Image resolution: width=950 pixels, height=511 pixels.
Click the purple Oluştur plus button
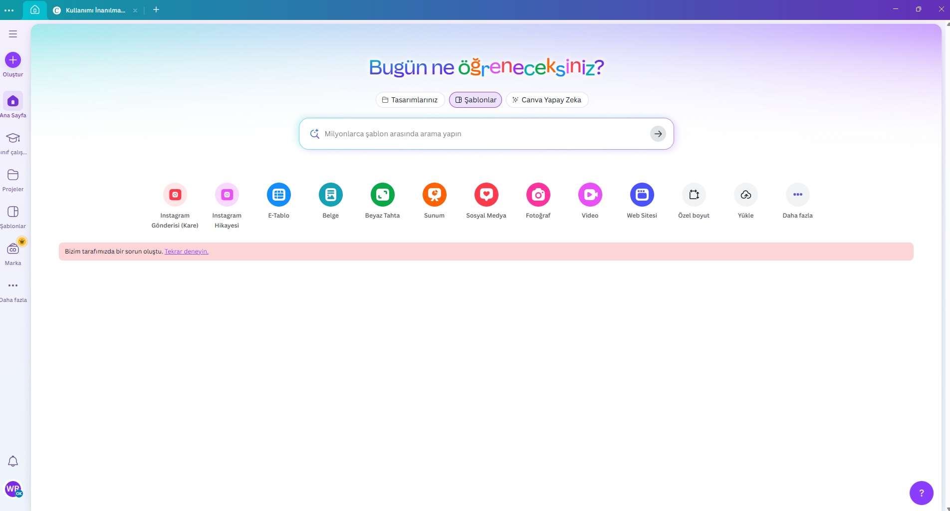[13, 60]
